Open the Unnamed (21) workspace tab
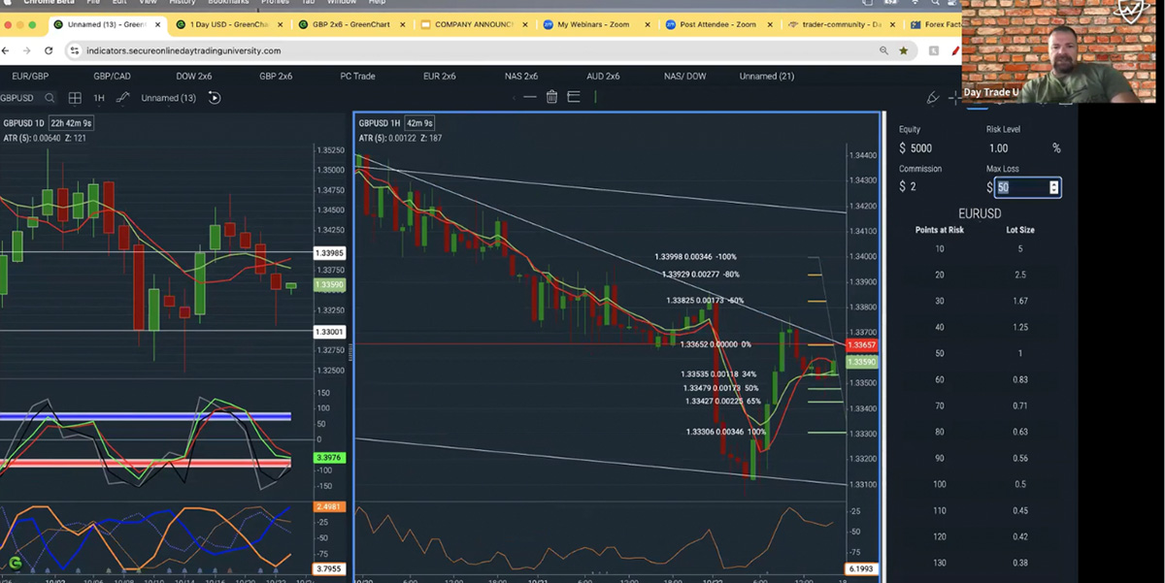The width and height of the screenshot is (1165, 583). tap(766, 76)
